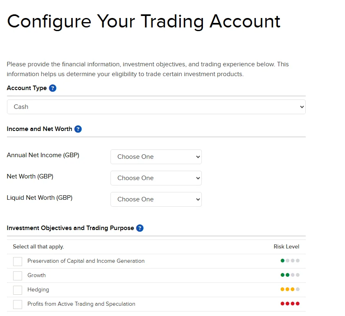
Task: Click the Hedging risk level indicator
Action: click(x=291, y=289)
